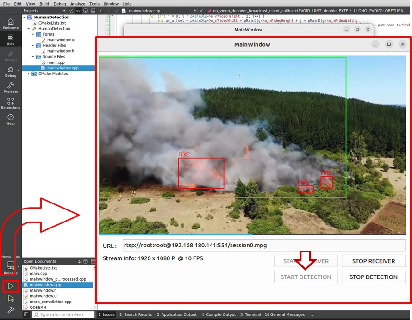
Task: Maximize the front MainWindow window
Action: coord(389,44)
